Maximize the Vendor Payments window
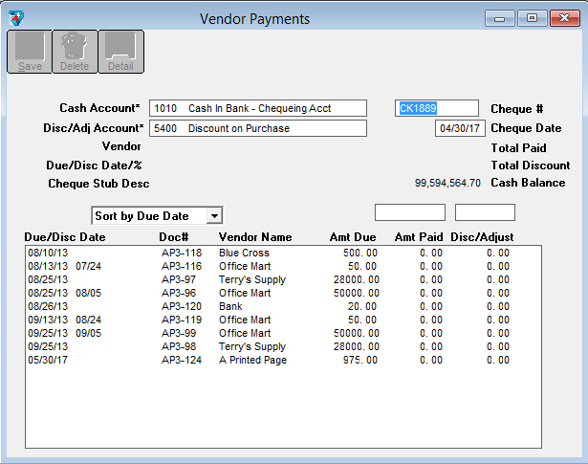This screenshot has height=464, width=588. (531, 18)
